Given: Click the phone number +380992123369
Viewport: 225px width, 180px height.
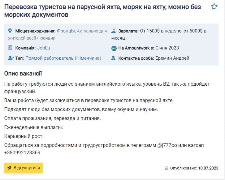Looking at the screenshot, I should click(x=22, y=152).
